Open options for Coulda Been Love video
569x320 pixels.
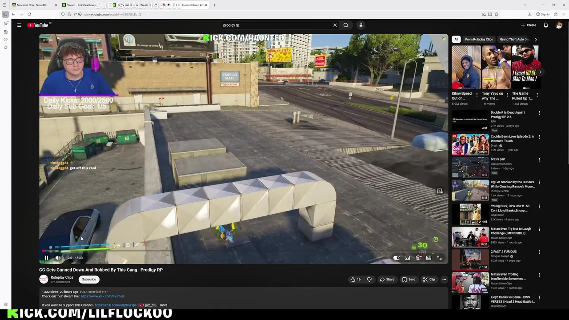point(539,137)
